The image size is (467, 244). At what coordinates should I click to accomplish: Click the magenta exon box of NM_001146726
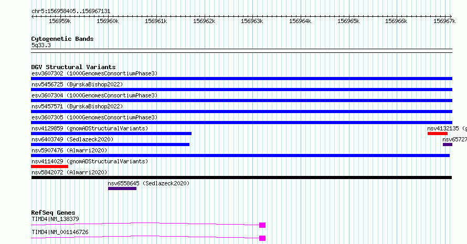pos(262,238)
